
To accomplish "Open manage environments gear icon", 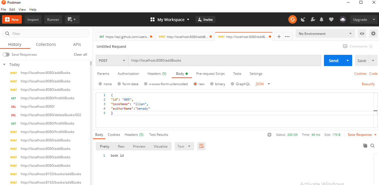I will click(373, 33).
